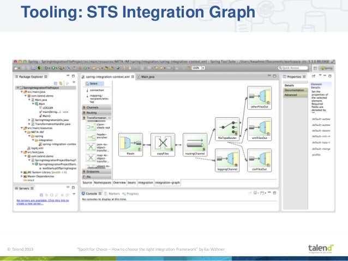
Task: Expand the Routing palette drawer
Action: [x=97, y=113]
